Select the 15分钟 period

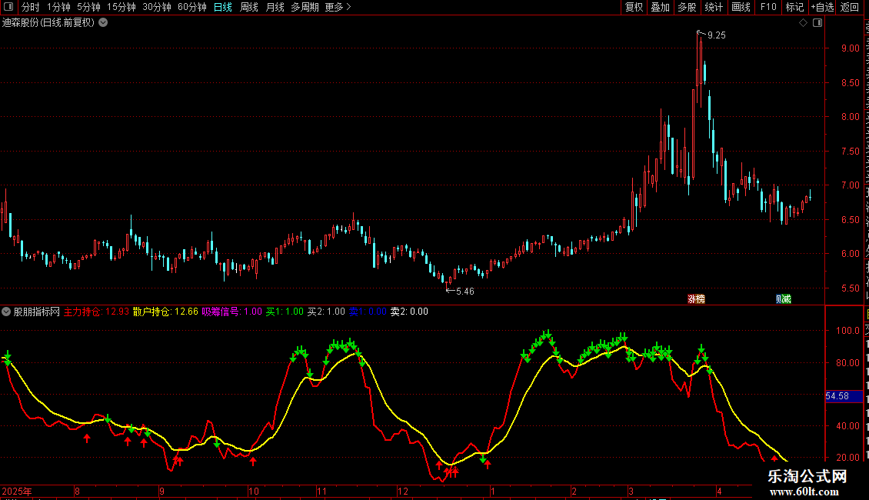[x=121, y=7]
